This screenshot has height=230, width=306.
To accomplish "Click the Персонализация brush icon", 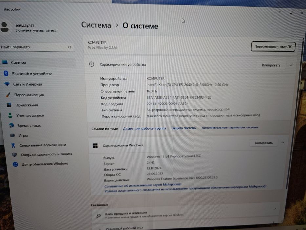I will click(x=8, y=95).
